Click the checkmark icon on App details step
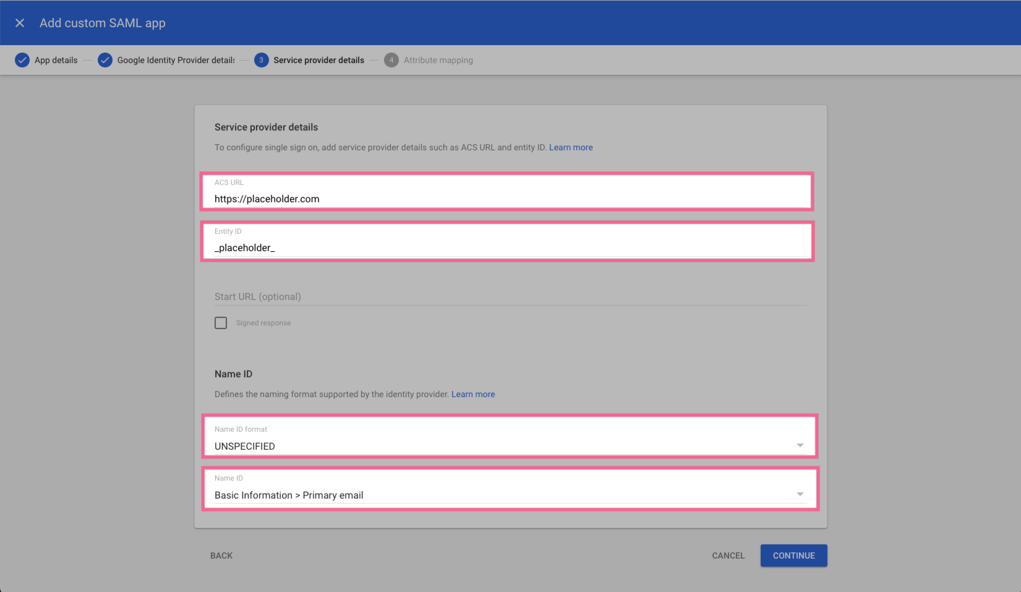Image resolution: width=1021 pixels, height=592 pixels. tap(22, 60)
